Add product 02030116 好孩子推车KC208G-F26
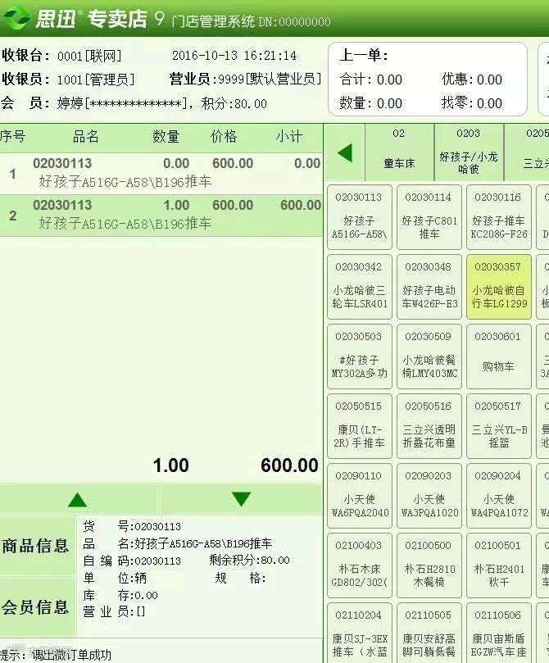 coord(499,217)
